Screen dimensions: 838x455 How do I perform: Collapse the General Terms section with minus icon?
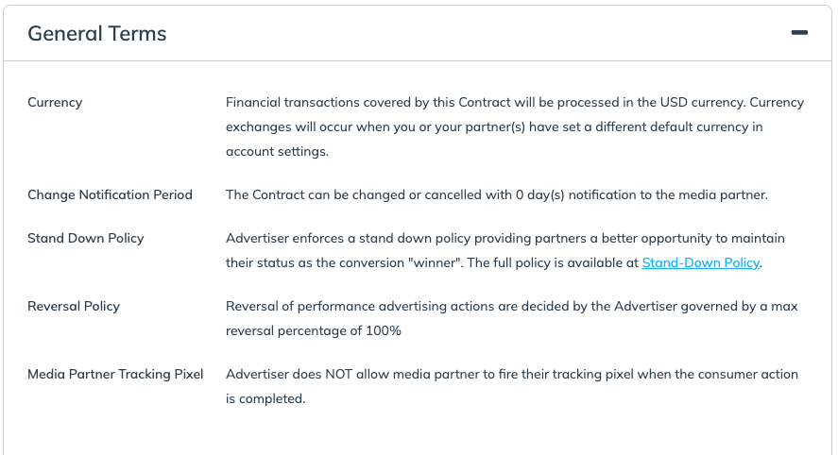799,33
